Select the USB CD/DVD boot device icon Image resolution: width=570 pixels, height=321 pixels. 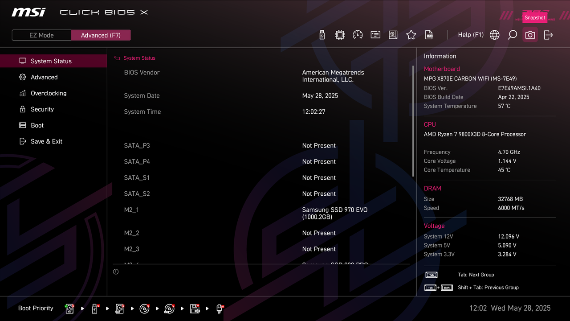coord(169,309)
